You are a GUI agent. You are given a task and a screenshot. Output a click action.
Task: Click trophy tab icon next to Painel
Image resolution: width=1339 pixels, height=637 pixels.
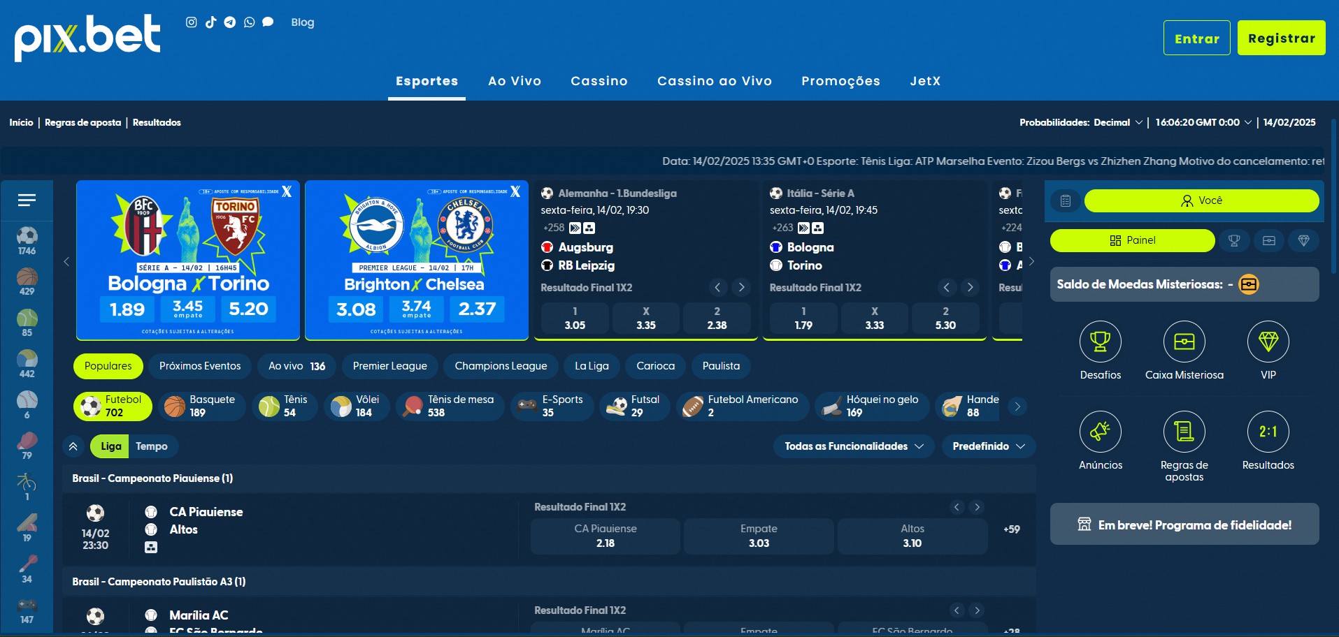pyautogui.click(x=1234, y=240)
